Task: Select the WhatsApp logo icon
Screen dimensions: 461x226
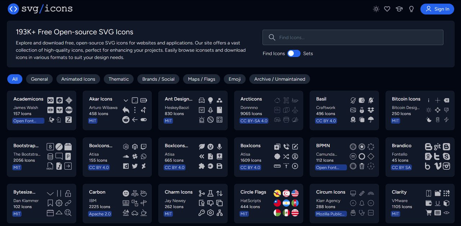Action: click(144, 156)
